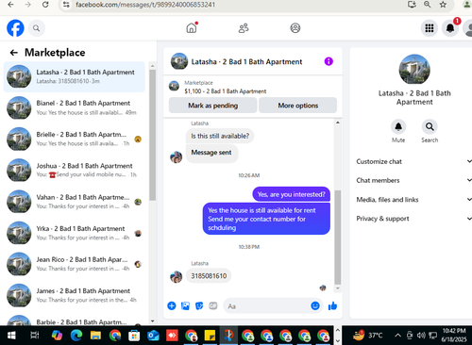The width and height of the screenshot is (472, 345).
Task: Click 'Yes, are you interested?' message
Action: coord(292,194)
